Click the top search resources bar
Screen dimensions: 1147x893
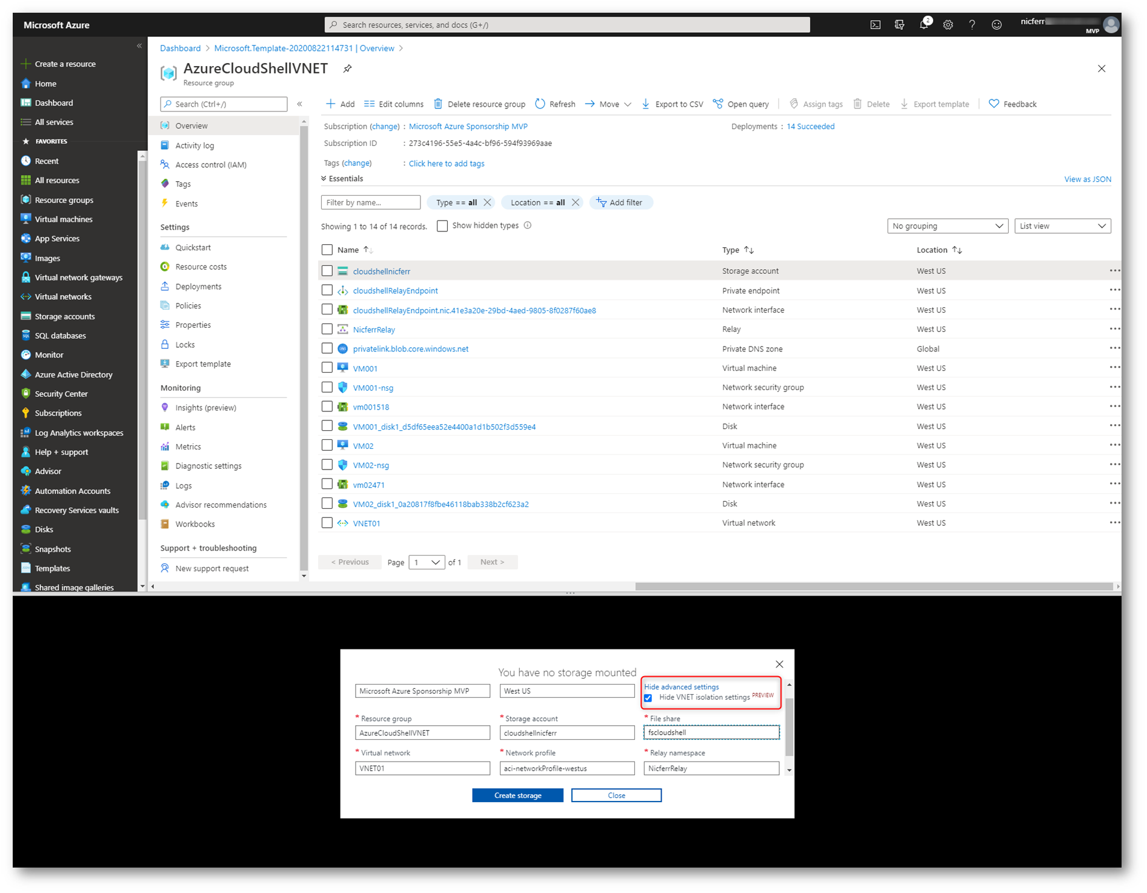point(567,25)
